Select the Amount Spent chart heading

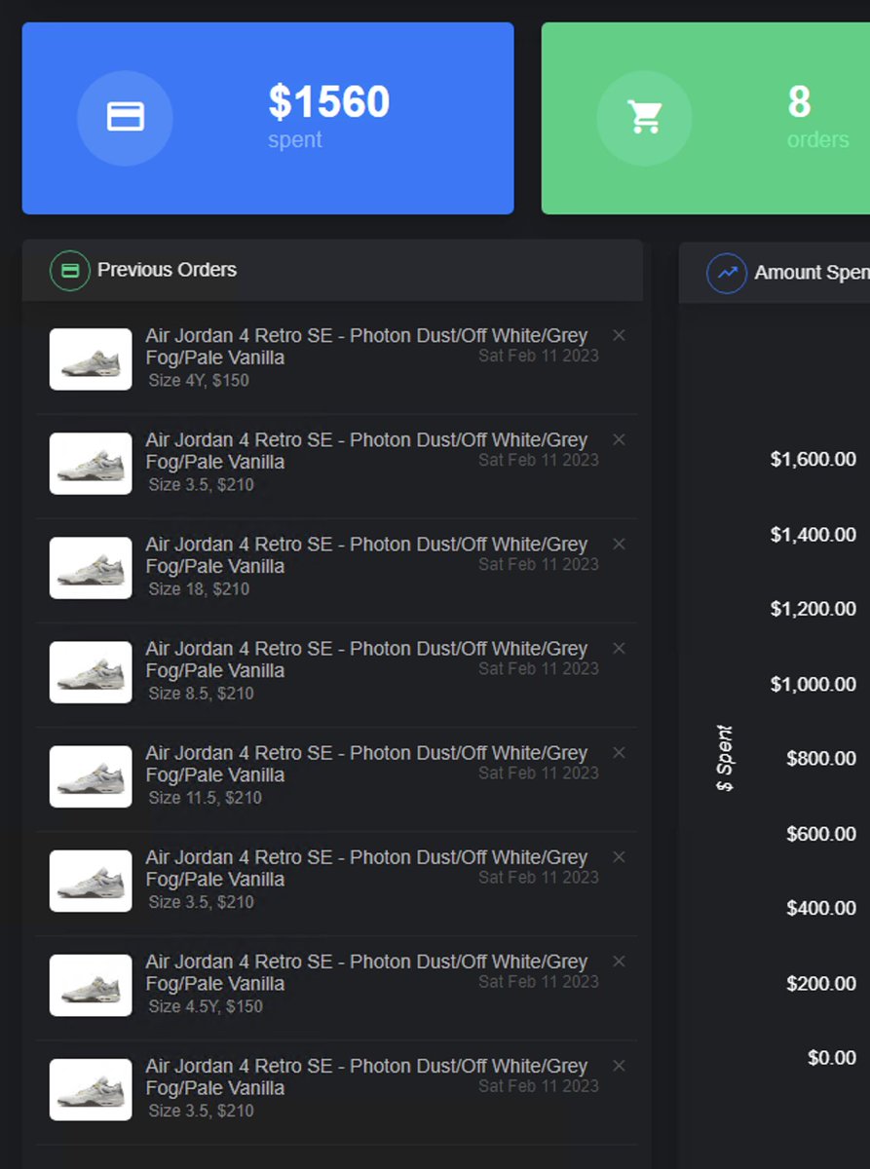click(812, 273)
